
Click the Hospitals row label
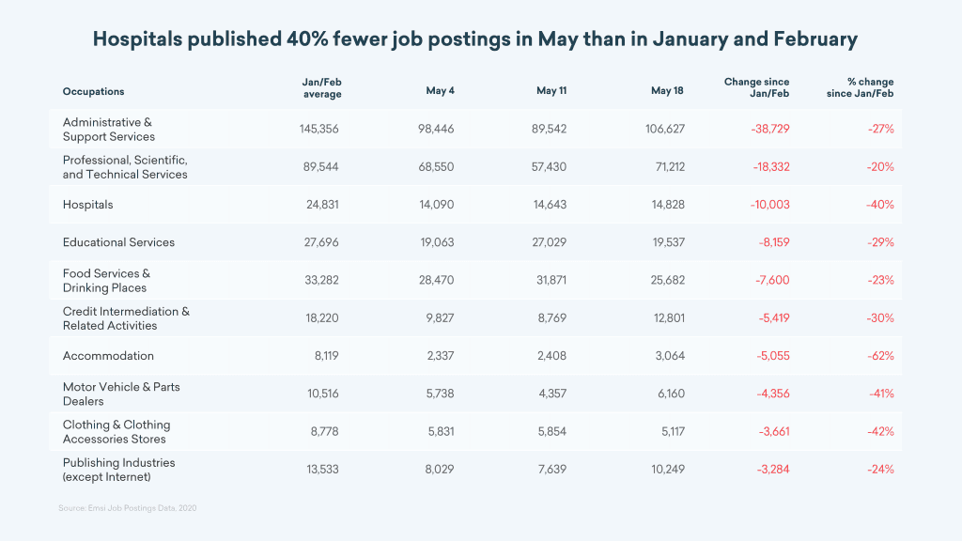click(x=87, y=205)
